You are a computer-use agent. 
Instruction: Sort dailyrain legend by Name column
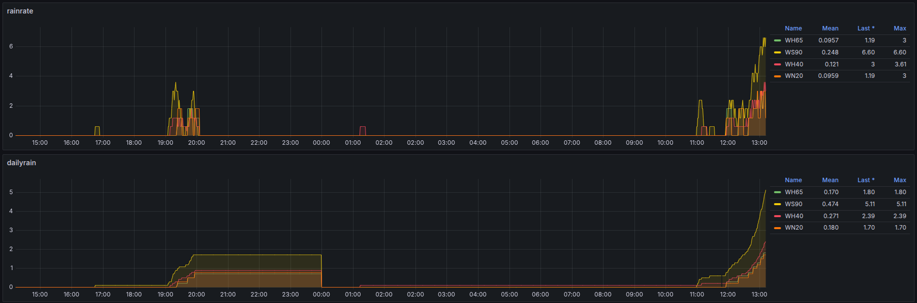(793, 180)
